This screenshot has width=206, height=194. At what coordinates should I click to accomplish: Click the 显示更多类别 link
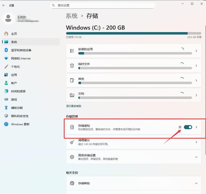point(74,106)
